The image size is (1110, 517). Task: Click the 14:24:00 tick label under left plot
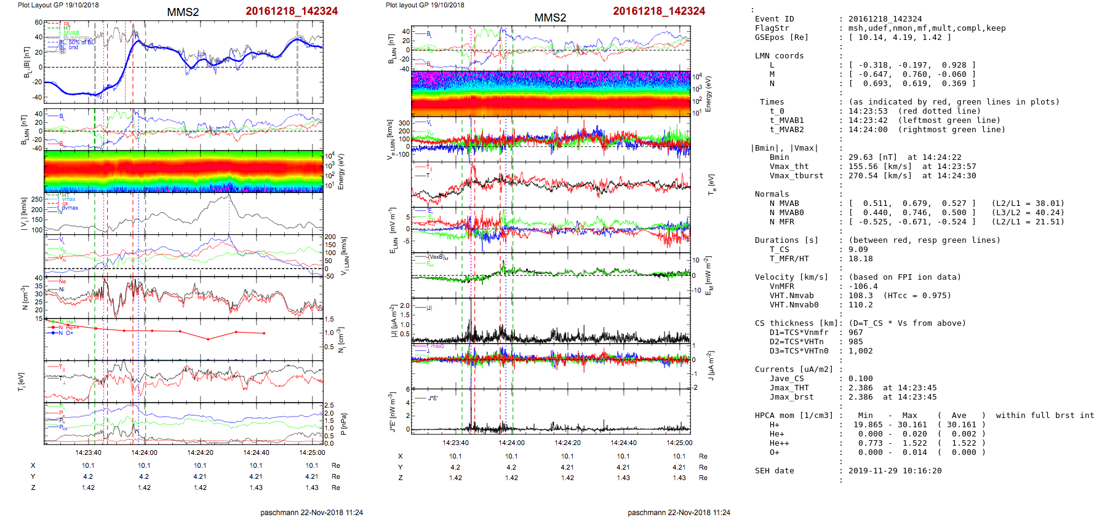pos(144,452)
